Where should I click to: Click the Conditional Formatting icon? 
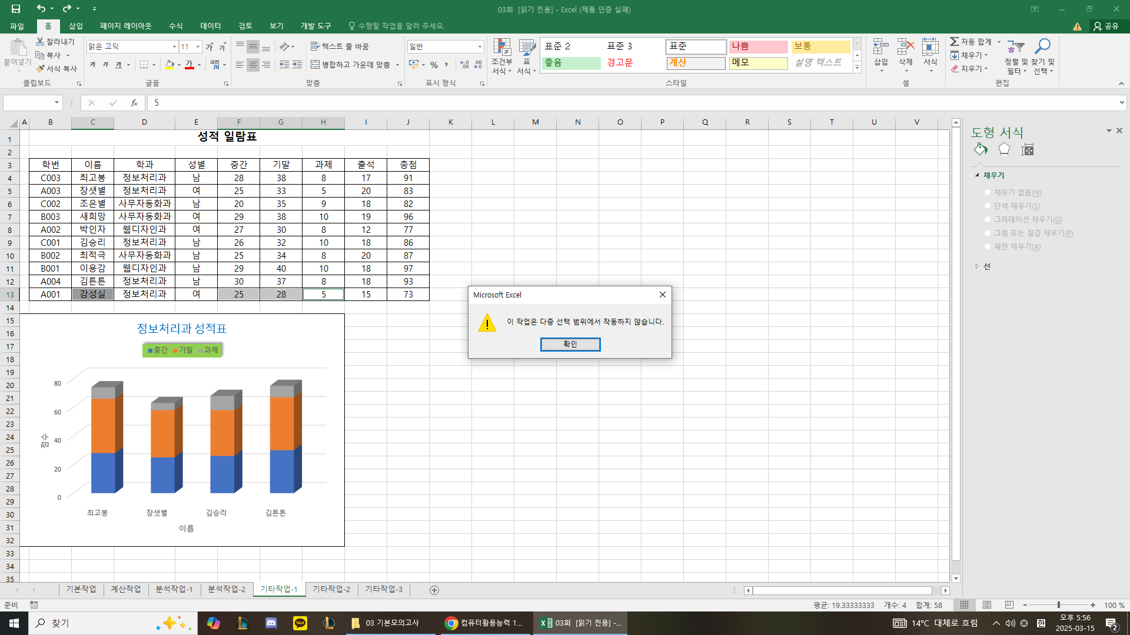[501, 48]
